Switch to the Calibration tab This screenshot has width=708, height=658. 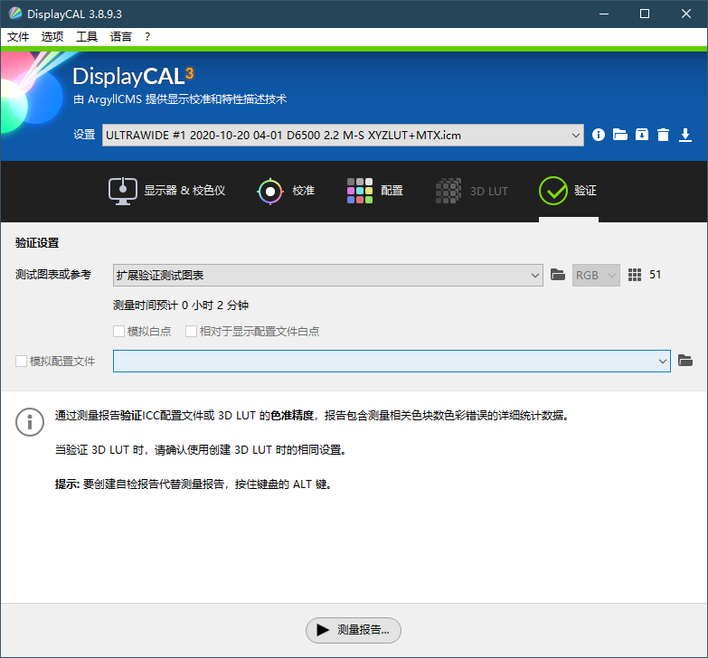pyautogui.click(x=286, y=191)
